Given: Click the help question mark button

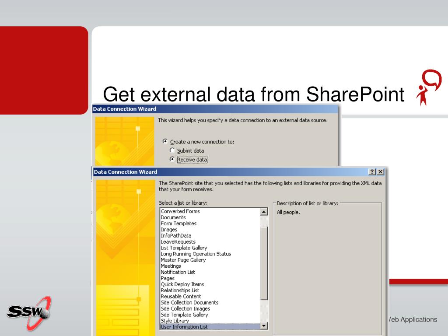Looking at the screenshot, I should (372, 171).
